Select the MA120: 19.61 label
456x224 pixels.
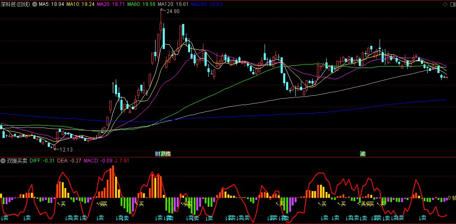173,4
